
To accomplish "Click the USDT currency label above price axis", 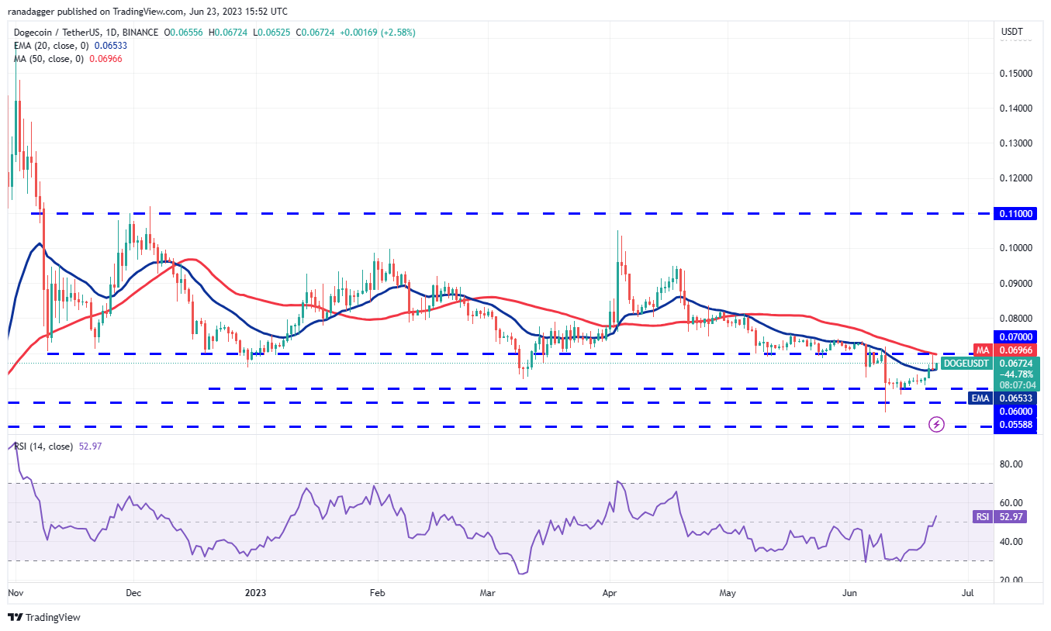I will (x=1012, y=32).
